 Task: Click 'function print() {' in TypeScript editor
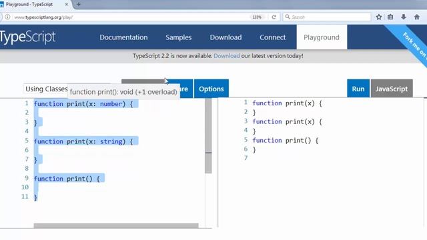(x=67, y=179)
